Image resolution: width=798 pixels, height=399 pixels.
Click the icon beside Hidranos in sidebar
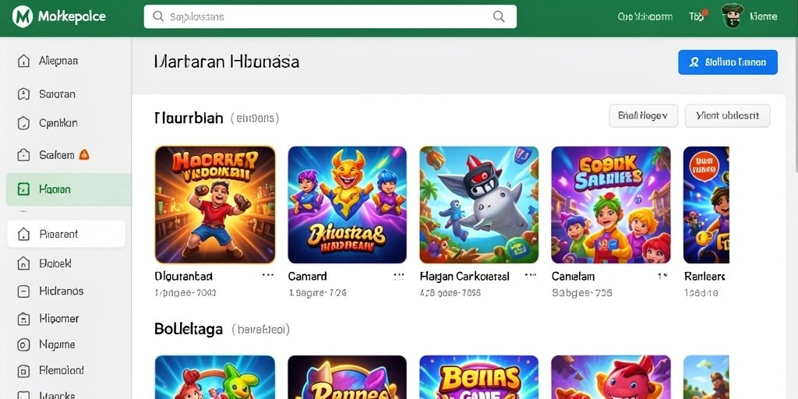(x=23, y=291)
